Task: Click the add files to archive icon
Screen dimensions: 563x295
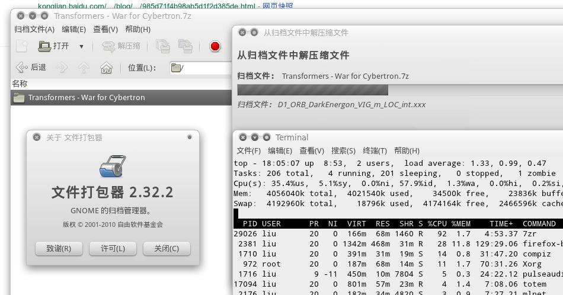Action: click(163, 46)
